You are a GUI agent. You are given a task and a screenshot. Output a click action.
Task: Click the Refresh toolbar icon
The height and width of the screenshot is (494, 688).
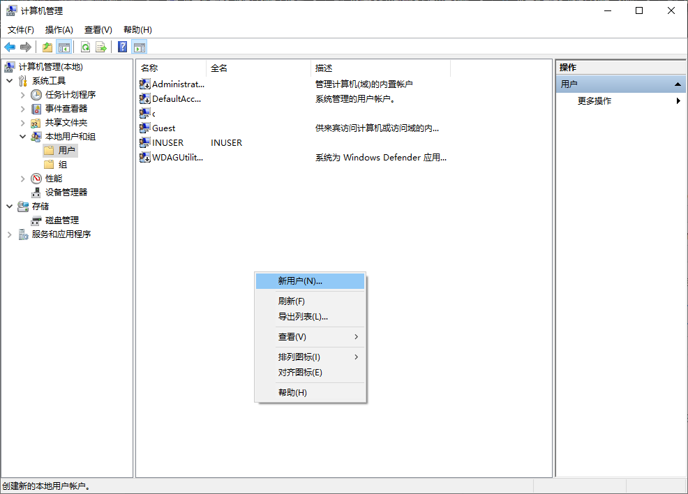point(86,47)
